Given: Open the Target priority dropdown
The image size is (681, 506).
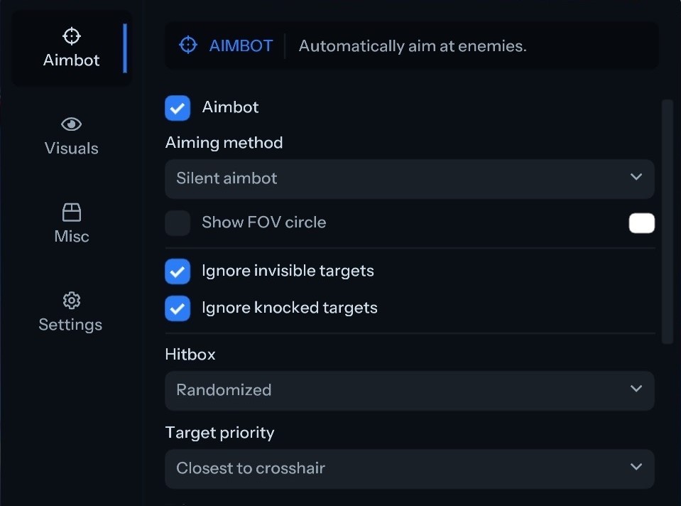Looking at the screenshot, I should point(409,468).
